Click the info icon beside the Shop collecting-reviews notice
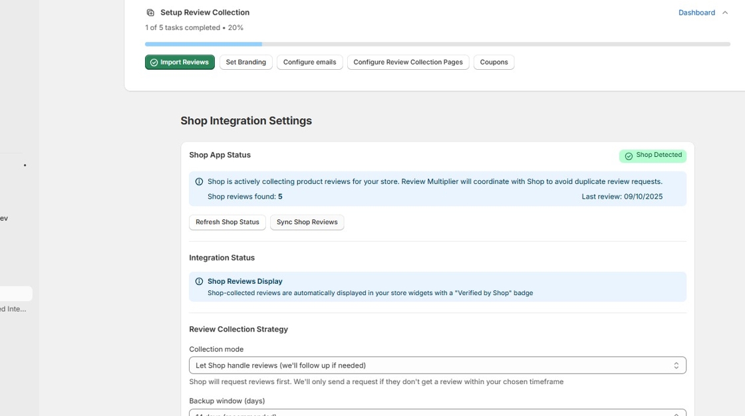The height and width of the screenshot is (416, 745). point(200,181)
